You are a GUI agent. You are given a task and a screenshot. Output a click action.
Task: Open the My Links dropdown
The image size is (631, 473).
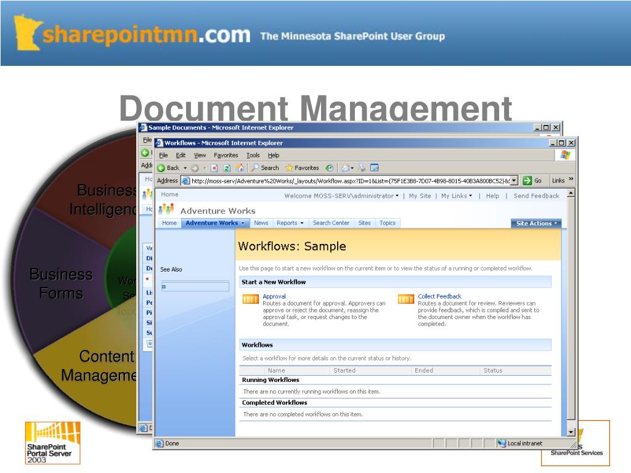pyautogui.click(x=457, y=196)
